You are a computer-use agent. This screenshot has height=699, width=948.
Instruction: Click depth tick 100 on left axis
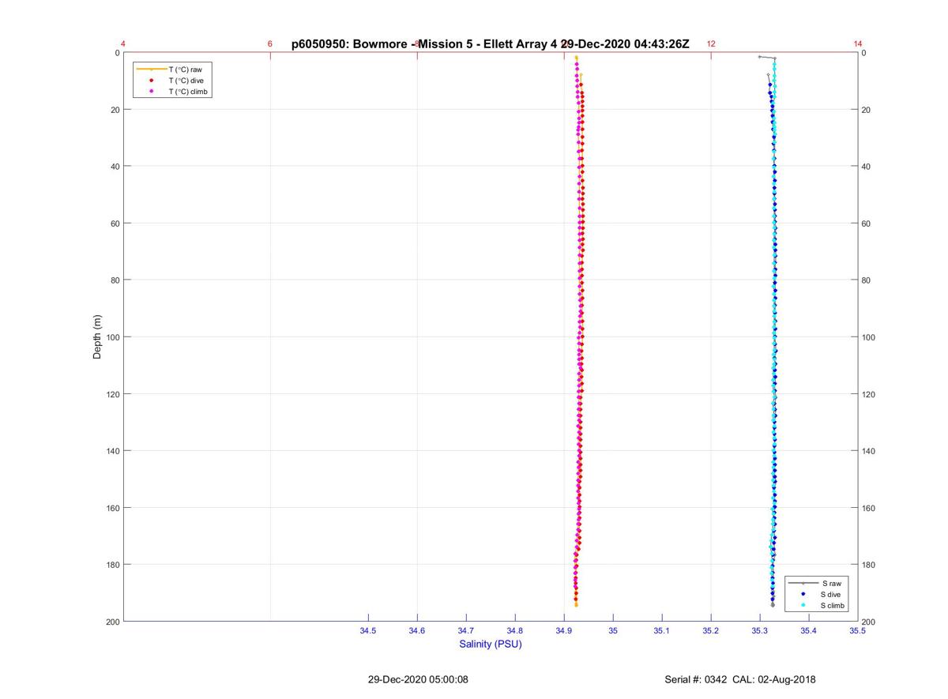(x=112, y=337)
